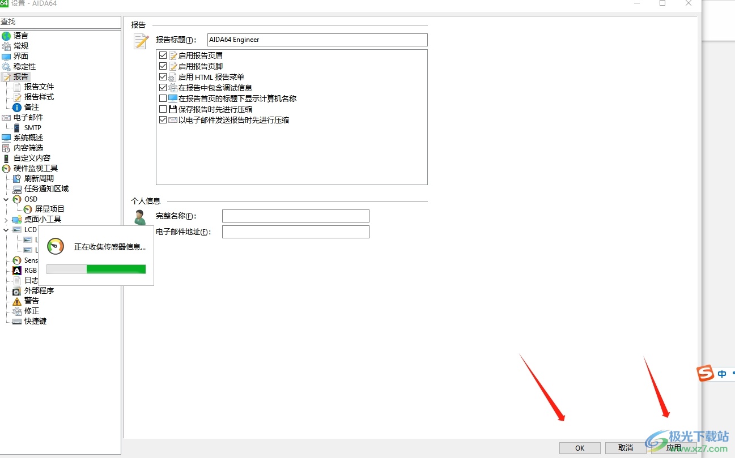Image resolution: width=735 pixels, height=458 pixels.
Task: Select 备注 tree entry
Action: click(x=32, y=107)
